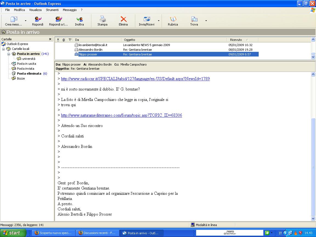Delete the message with Elimina
The height and width of the screenshot is (237, 316).
click(x=123, y=21)
